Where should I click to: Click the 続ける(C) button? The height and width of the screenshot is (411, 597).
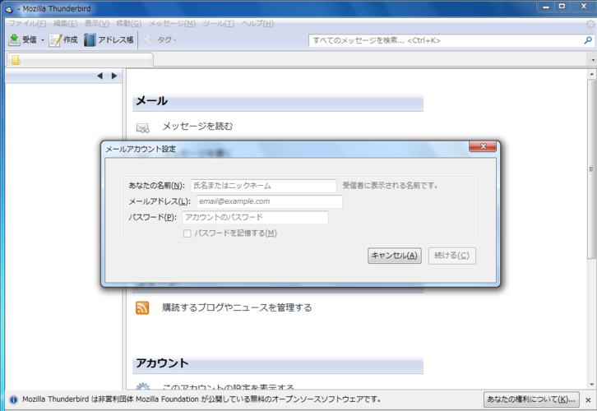[x=452, y=256]
